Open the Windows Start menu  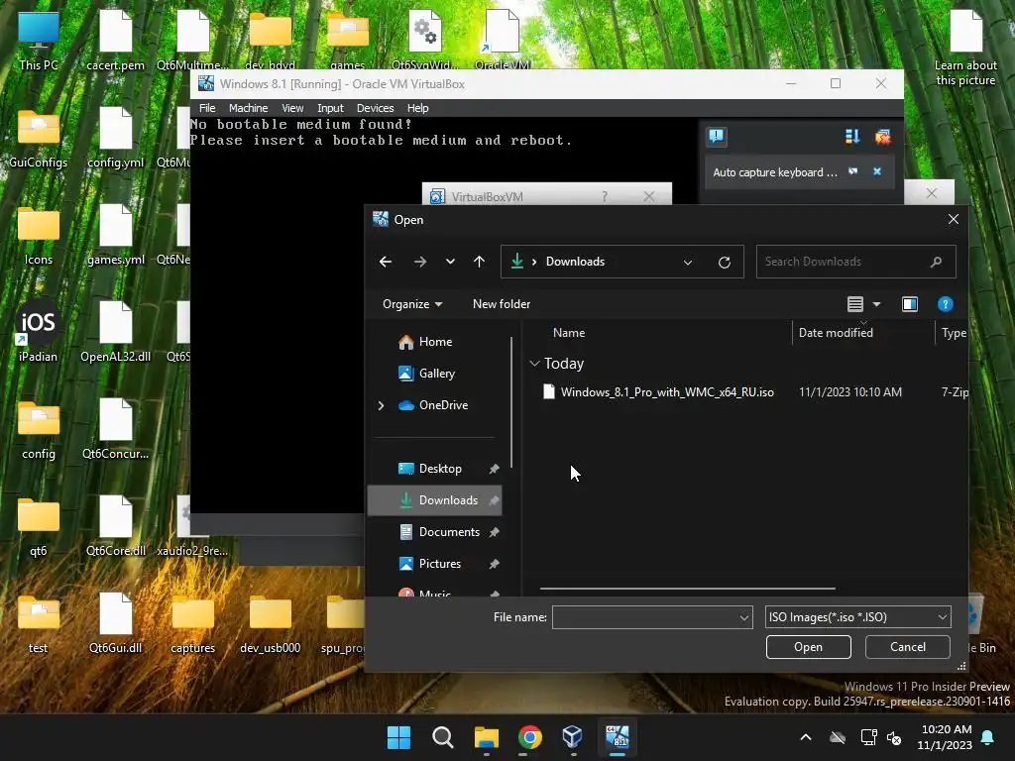point(398,737)
